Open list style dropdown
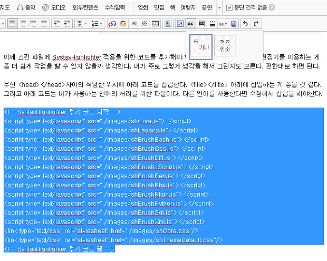The image size is (327, 261). [97, 24]
